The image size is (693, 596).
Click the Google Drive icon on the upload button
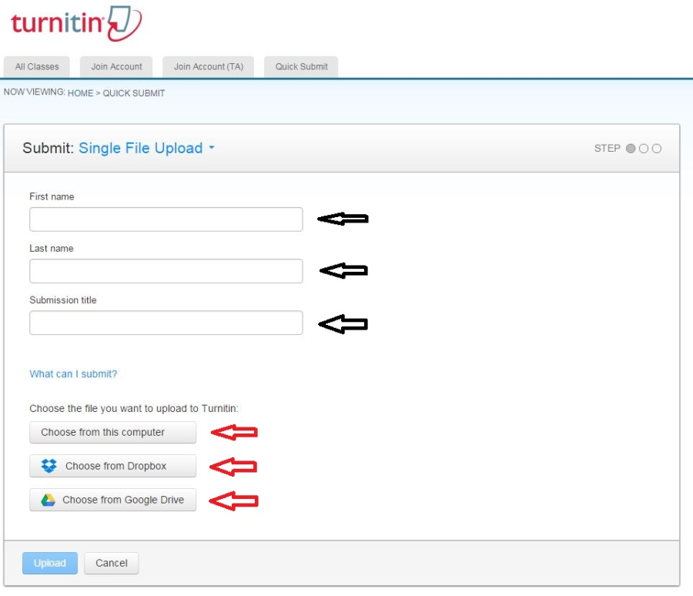(48, 500)
